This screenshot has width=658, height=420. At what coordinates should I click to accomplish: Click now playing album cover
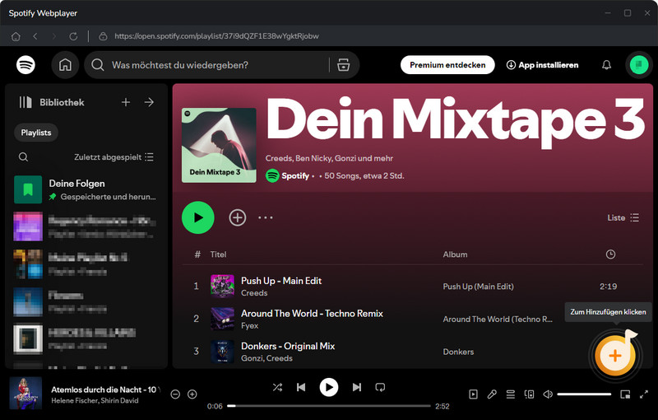click(25, 393)
